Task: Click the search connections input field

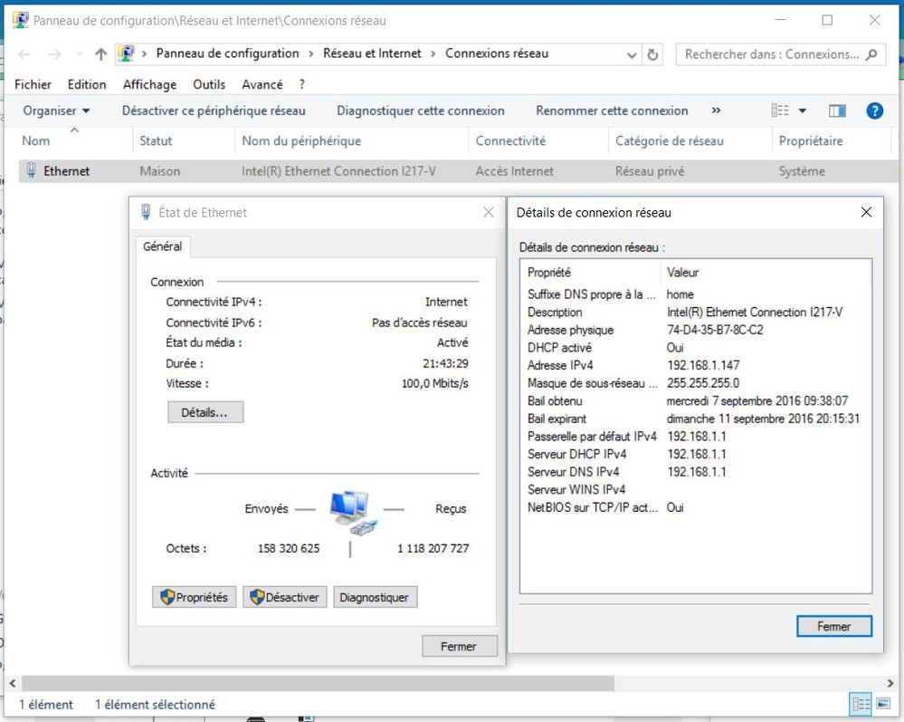Action: (x=771, y=54)
